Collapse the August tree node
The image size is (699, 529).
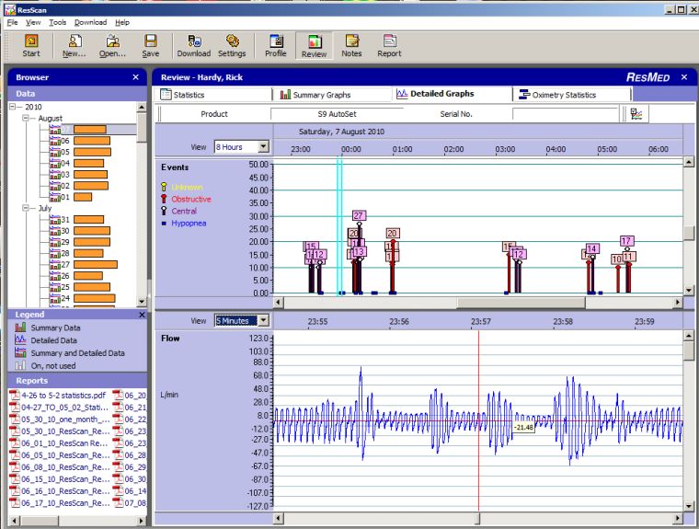[x=26, y=118]
